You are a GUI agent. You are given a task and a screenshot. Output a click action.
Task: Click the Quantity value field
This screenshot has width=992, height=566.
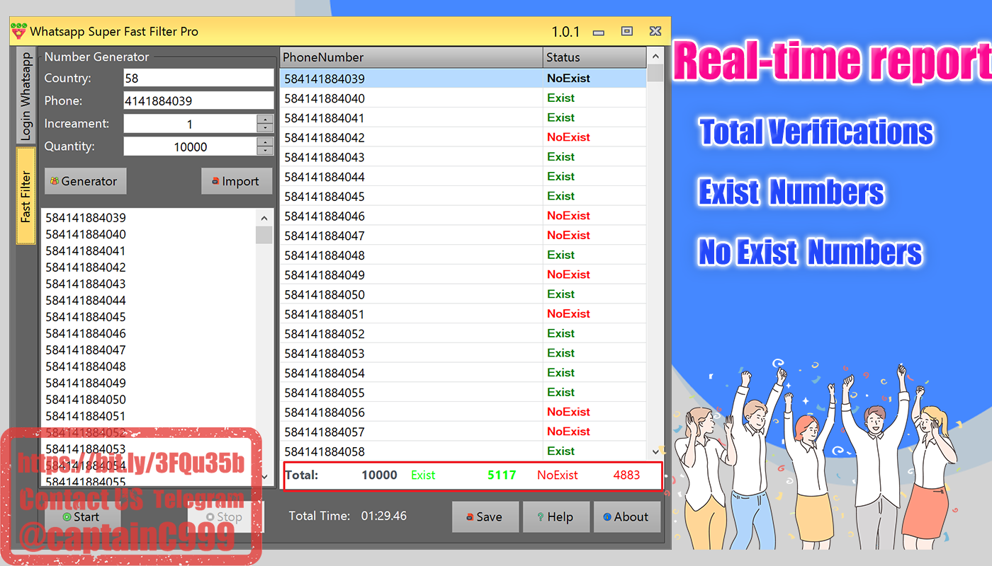click(x=190, y=146)
